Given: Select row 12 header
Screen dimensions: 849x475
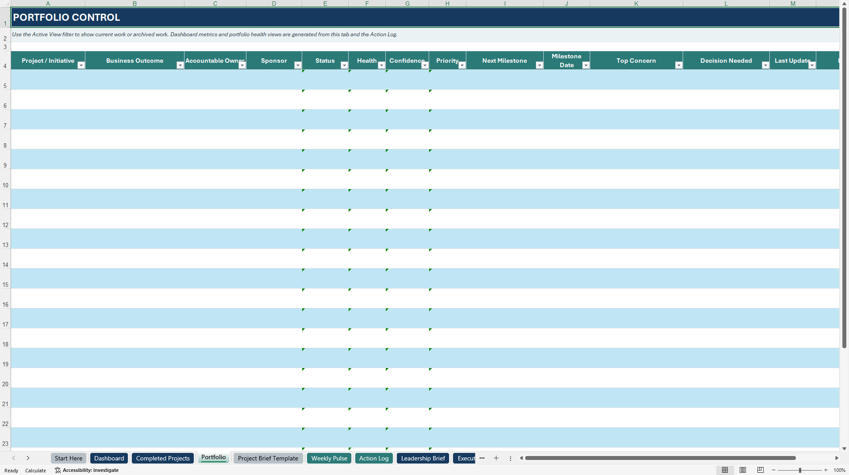Looking at the screenshot, I should [x=5, y=219].
